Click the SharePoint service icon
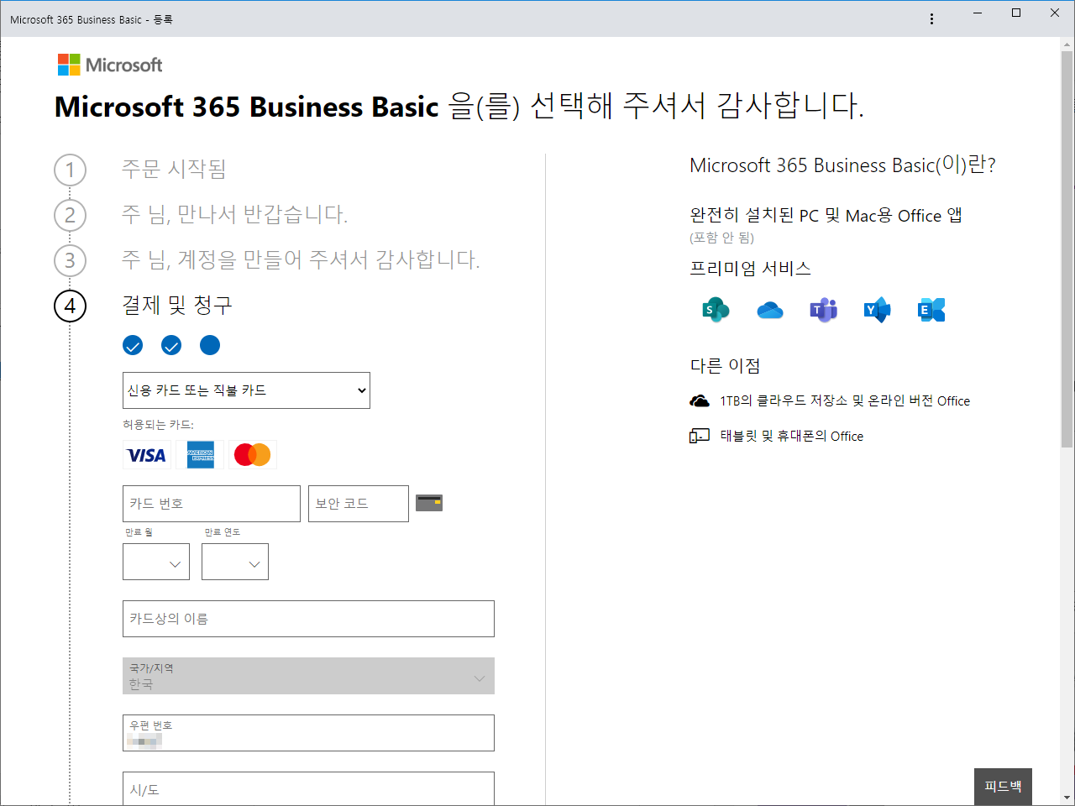The height and width of the screenshot is (806, 1075). tap(716, 310)
